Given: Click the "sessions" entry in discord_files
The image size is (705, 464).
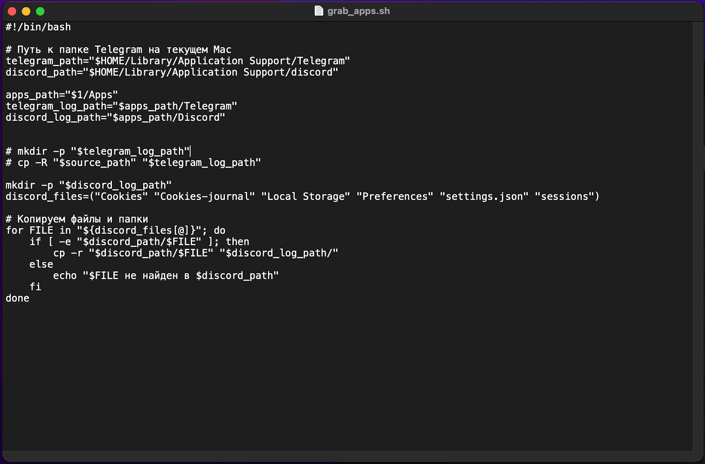Looking at the screenshot, I should (564, 197).
